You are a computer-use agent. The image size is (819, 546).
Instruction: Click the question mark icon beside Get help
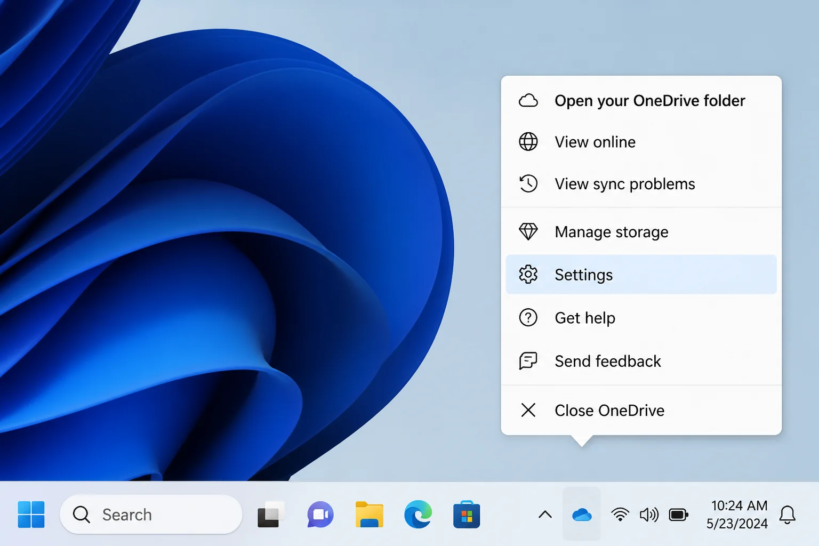click(528, 318)
